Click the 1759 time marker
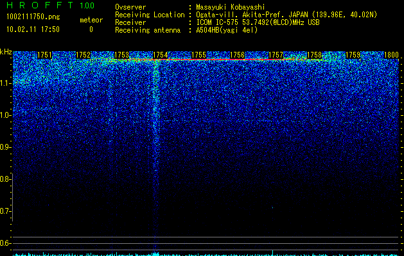The width and height of the screenshot is (404, 256). point(353,55)
